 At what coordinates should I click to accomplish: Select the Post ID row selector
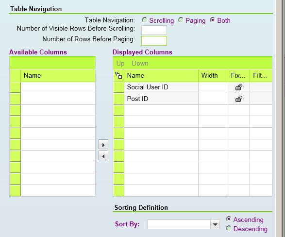coord(118,99)
